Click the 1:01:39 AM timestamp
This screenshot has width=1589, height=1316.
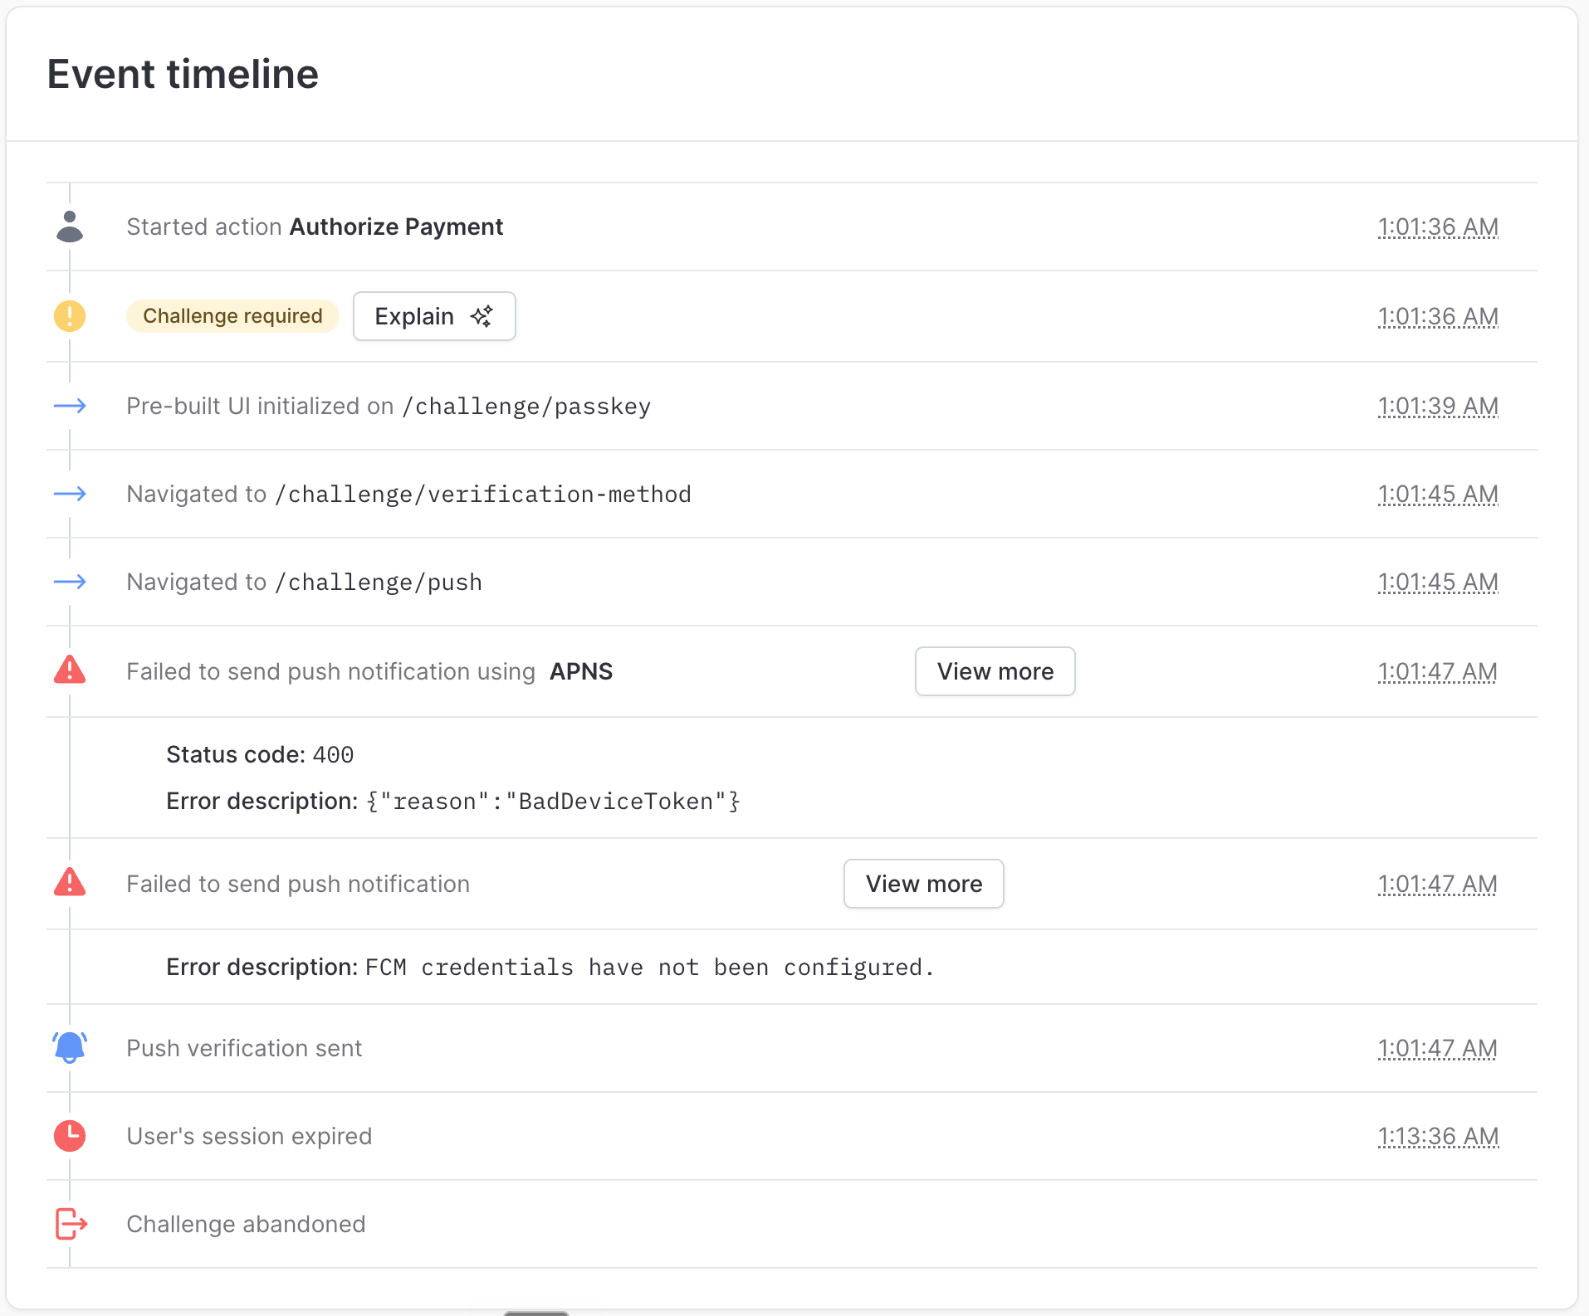[x=1438, y=406]
